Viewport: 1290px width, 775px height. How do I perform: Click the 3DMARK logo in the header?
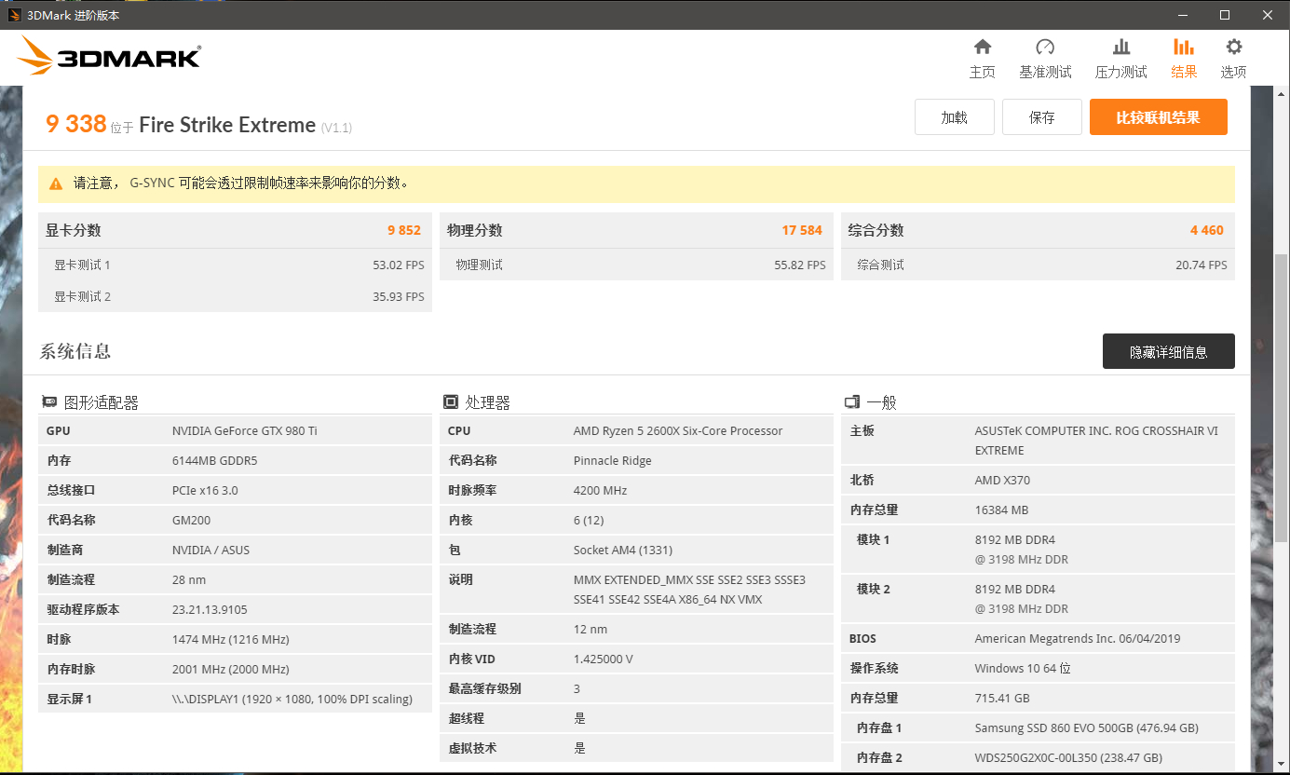[x=109, y=56]
